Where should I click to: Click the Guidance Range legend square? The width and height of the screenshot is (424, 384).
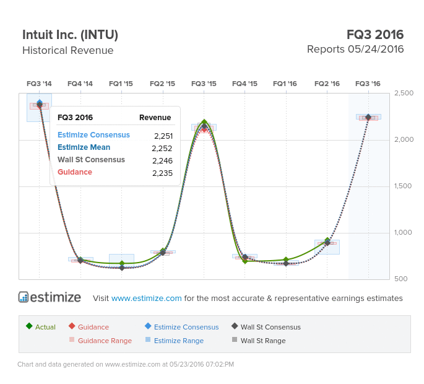pos(72,339)
